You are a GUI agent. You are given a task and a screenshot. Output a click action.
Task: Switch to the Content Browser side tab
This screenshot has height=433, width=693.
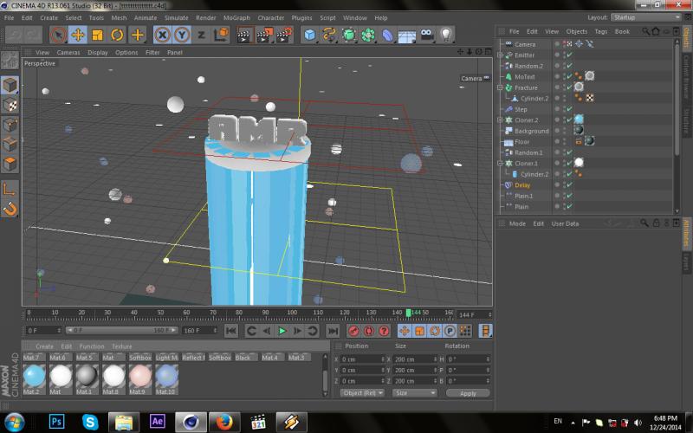[687, 76]
